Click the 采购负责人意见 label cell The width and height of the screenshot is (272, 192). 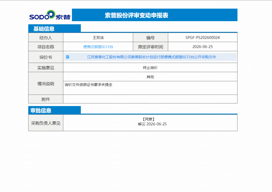pyautogui.click(x=46, y=123)
